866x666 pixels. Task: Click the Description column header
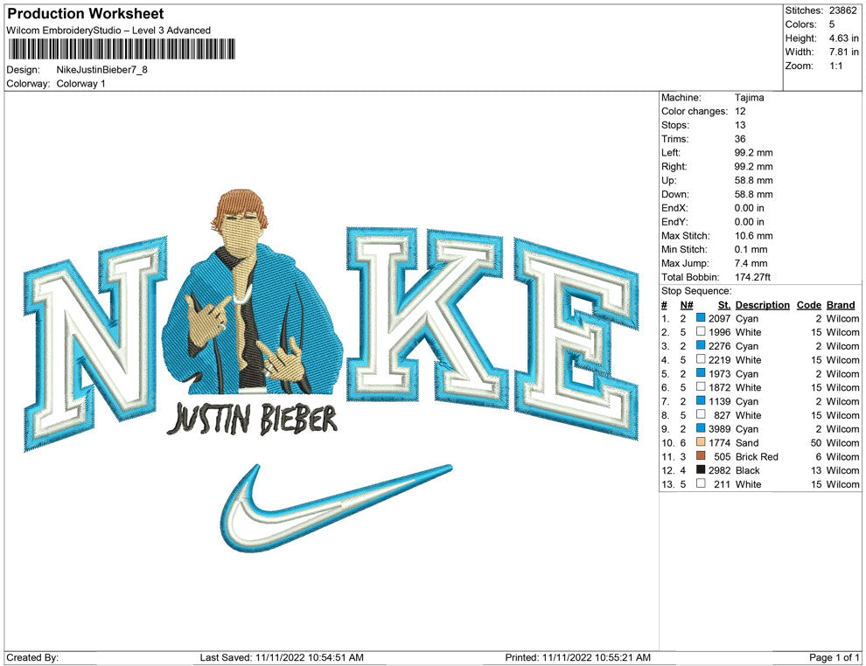(x=762, y=305)
